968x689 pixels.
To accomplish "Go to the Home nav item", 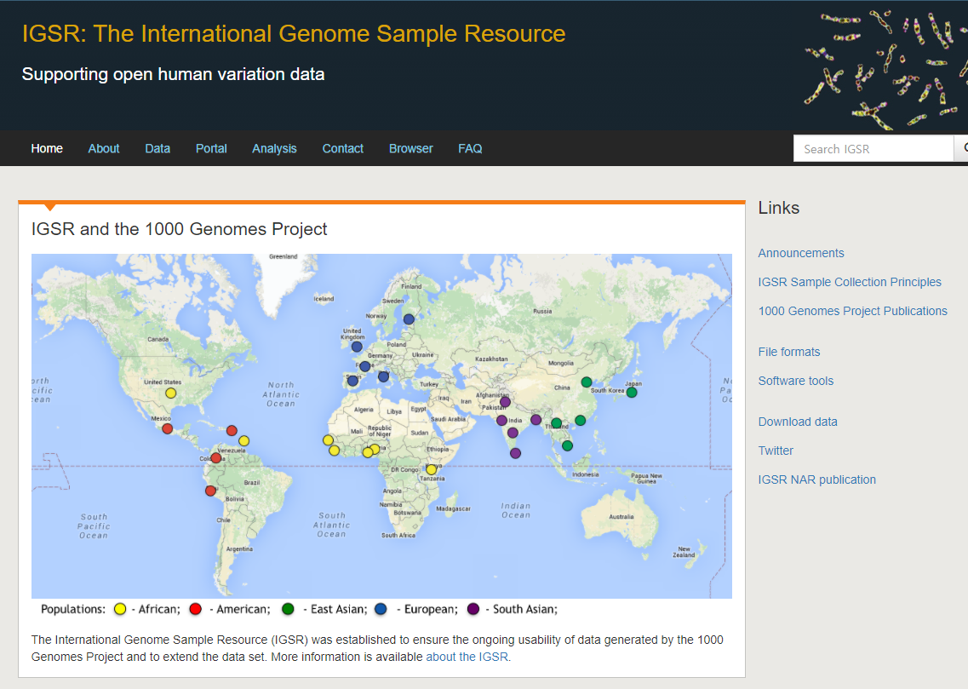I will click(47, 149).
